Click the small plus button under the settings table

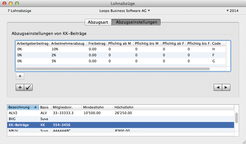(20, 76)
